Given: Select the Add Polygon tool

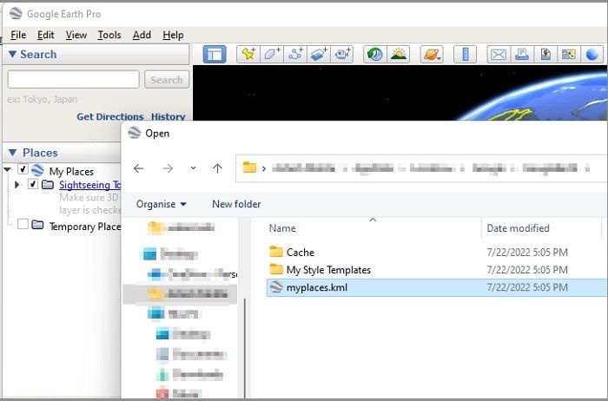Looking at the screenshot, I should pos(272,54).
